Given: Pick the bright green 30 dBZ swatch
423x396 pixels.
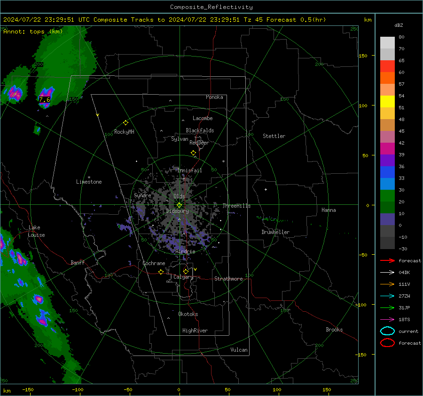Looking at the screenshot, I should (387, 196).
